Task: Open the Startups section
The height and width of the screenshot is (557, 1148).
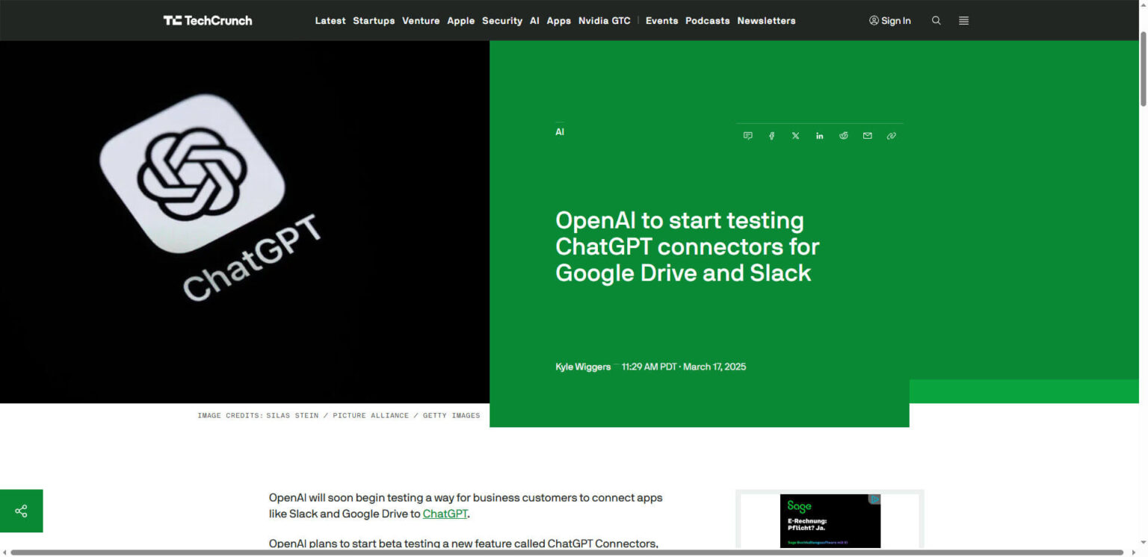Action: pos(374,20)
